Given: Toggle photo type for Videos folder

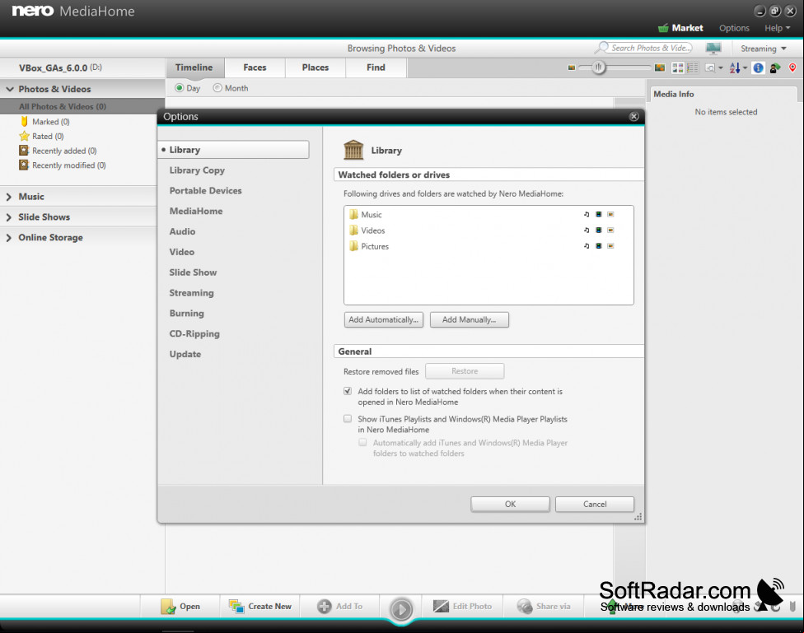Looking at the screenshot, I should [x=610, y=230].
